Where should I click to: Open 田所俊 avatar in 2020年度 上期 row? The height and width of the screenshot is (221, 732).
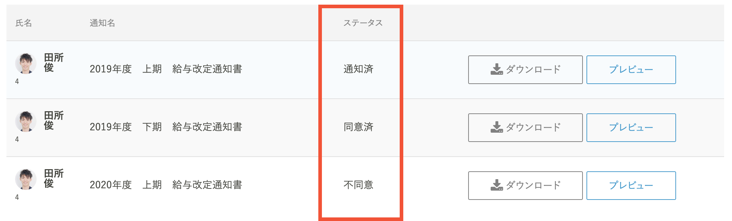[x=26, y=180]
